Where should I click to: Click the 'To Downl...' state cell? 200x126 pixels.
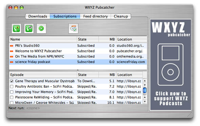coord(86,81)
